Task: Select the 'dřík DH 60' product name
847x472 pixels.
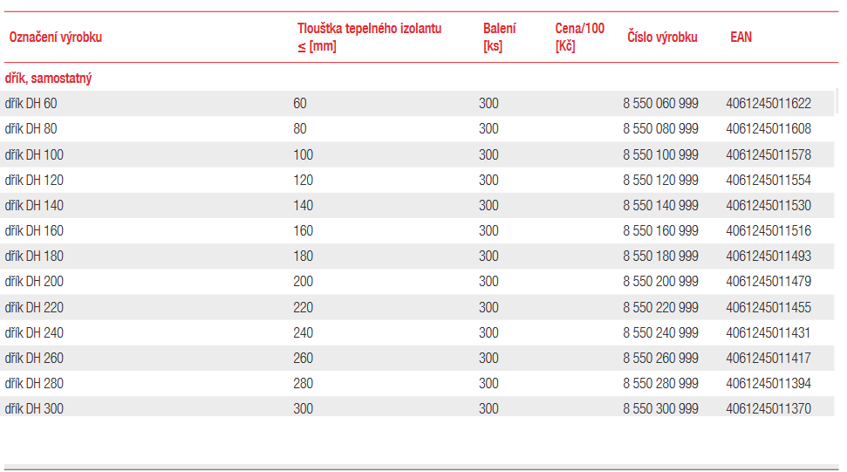Action: point(31,104)
